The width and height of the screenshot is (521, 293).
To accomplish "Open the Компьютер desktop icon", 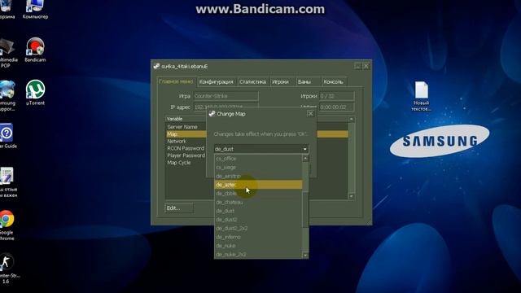I will click(35, 10).
